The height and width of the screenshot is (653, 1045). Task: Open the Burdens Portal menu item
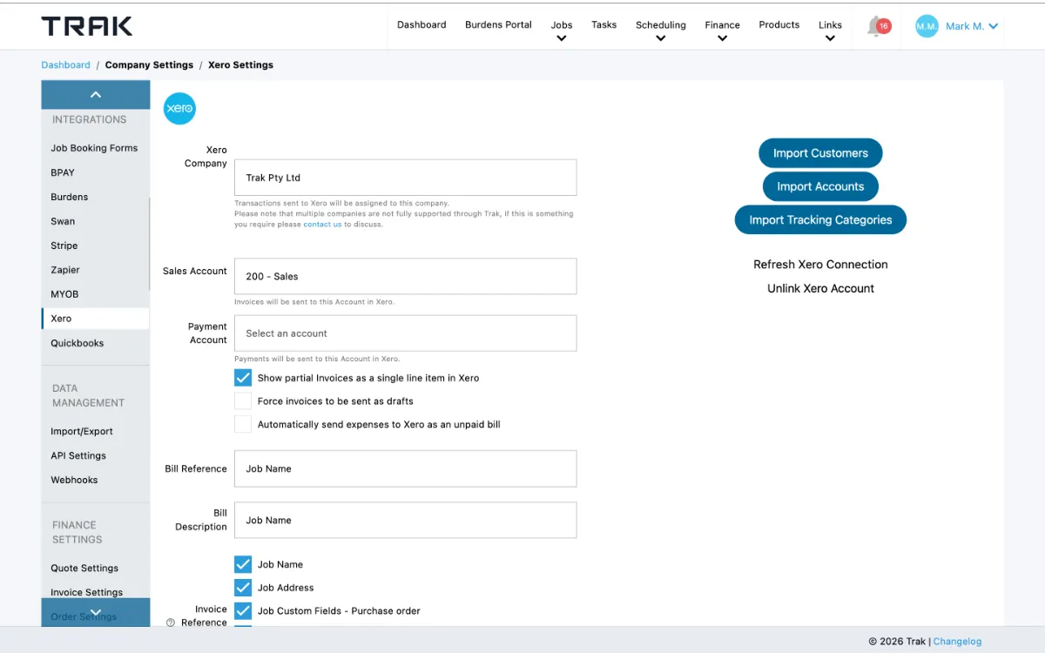point(498,24)
